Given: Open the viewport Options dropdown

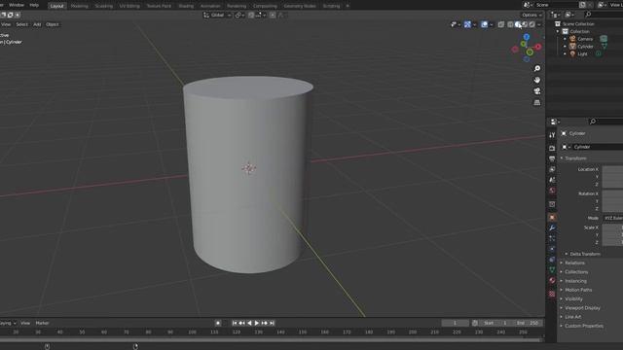Looking at the screenshot, I should click(531, 16).
